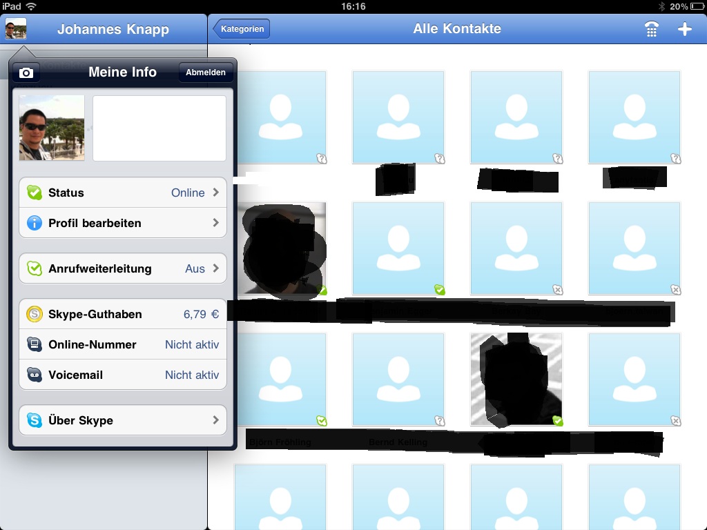This screenshot has height=530, width=707.
Task: Tap Bernd Kelling's question-mark status badge
Action: coord(440,421)
